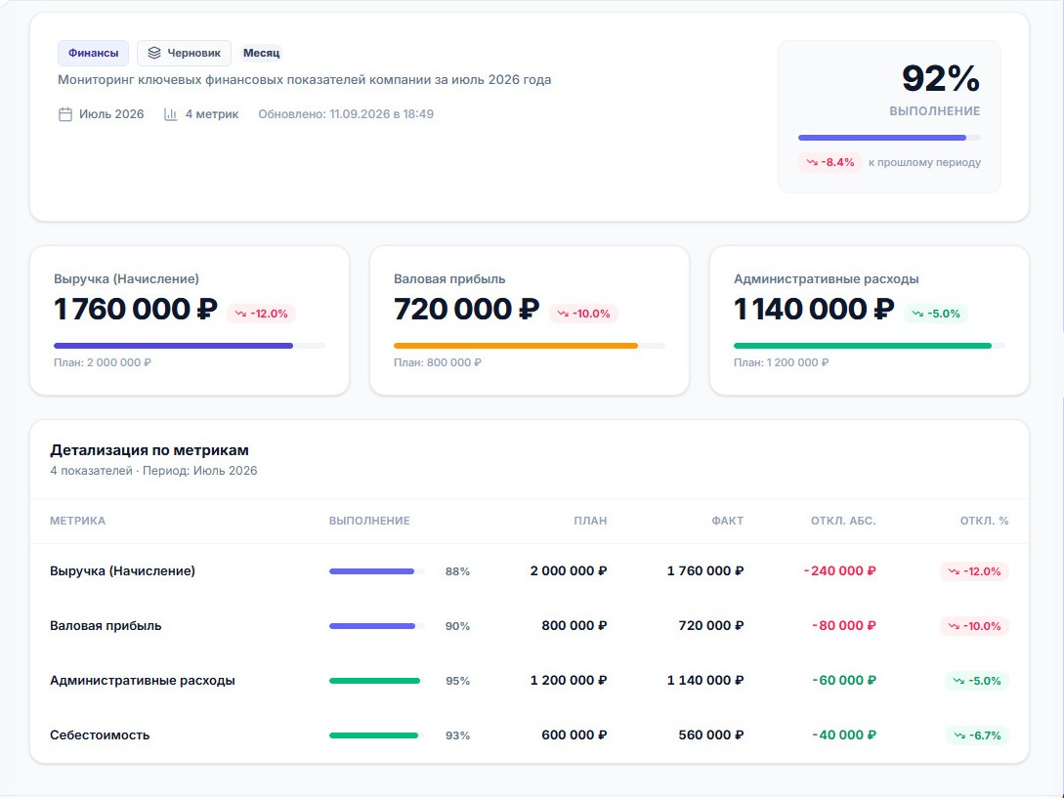
Task: Click the bar chart icon beside 4 метрик
Action: click(170, 114)
